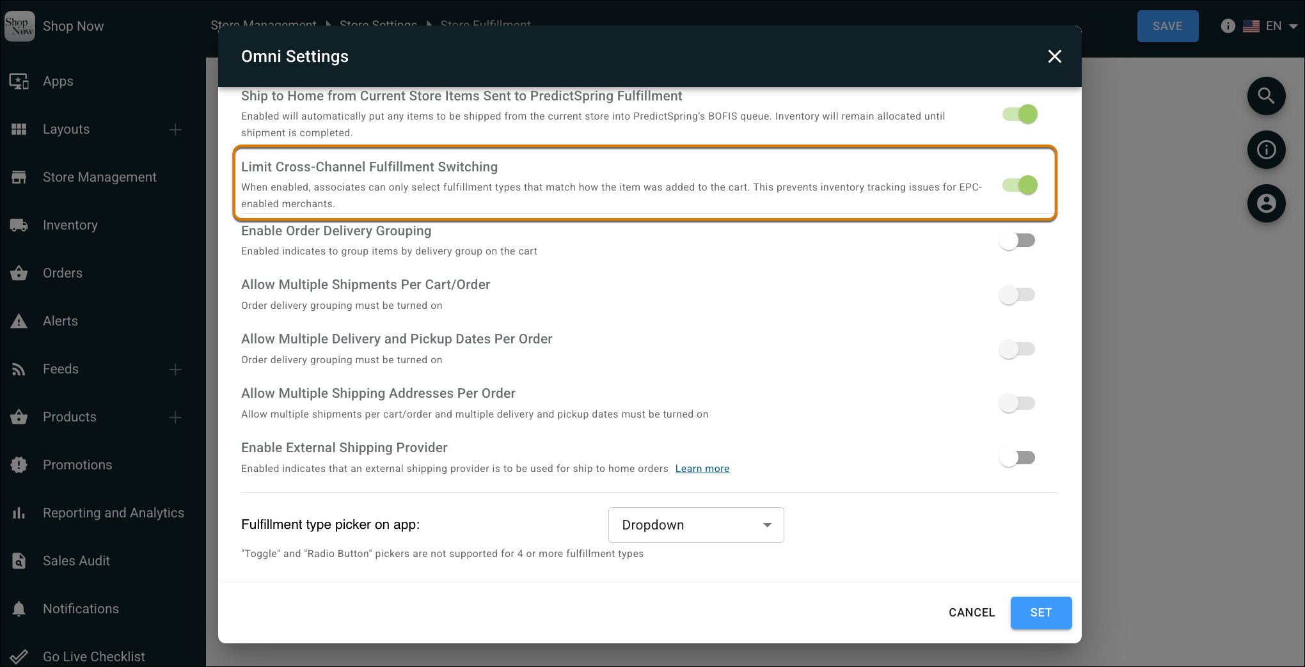Click the SET button
The image size is (1305, 667).
(x=1041, y=613)
